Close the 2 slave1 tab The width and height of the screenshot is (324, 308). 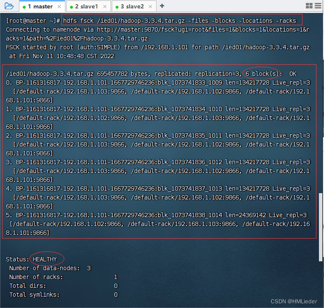coord(105,7)
